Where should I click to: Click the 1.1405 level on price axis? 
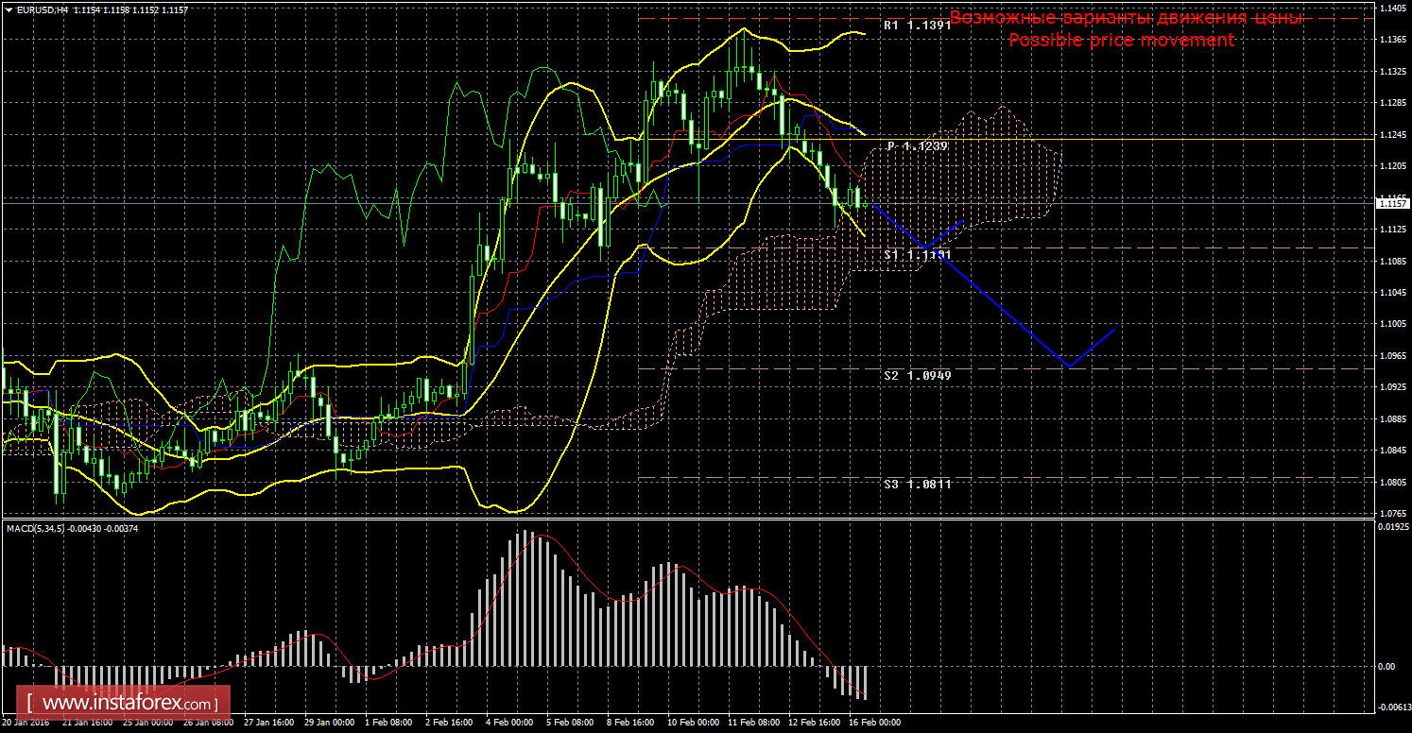coord(1390,9)
